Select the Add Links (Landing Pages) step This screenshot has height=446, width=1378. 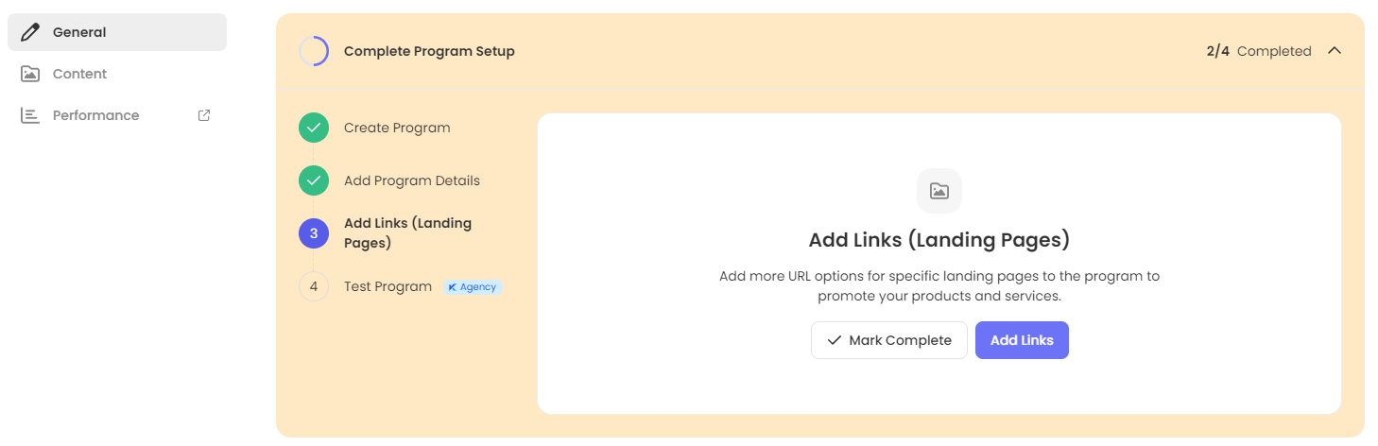(x=407, y=233)
